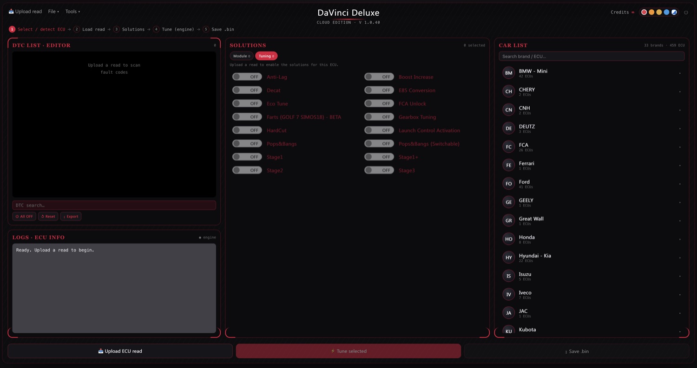Click the GE avatar icon for GEELY
Image resolution: width=697 pixels, height=368 pixels.
509,202
